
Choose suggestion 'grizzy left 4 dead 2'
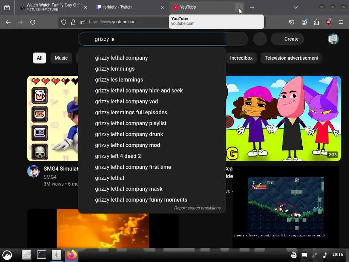(152, 156)
